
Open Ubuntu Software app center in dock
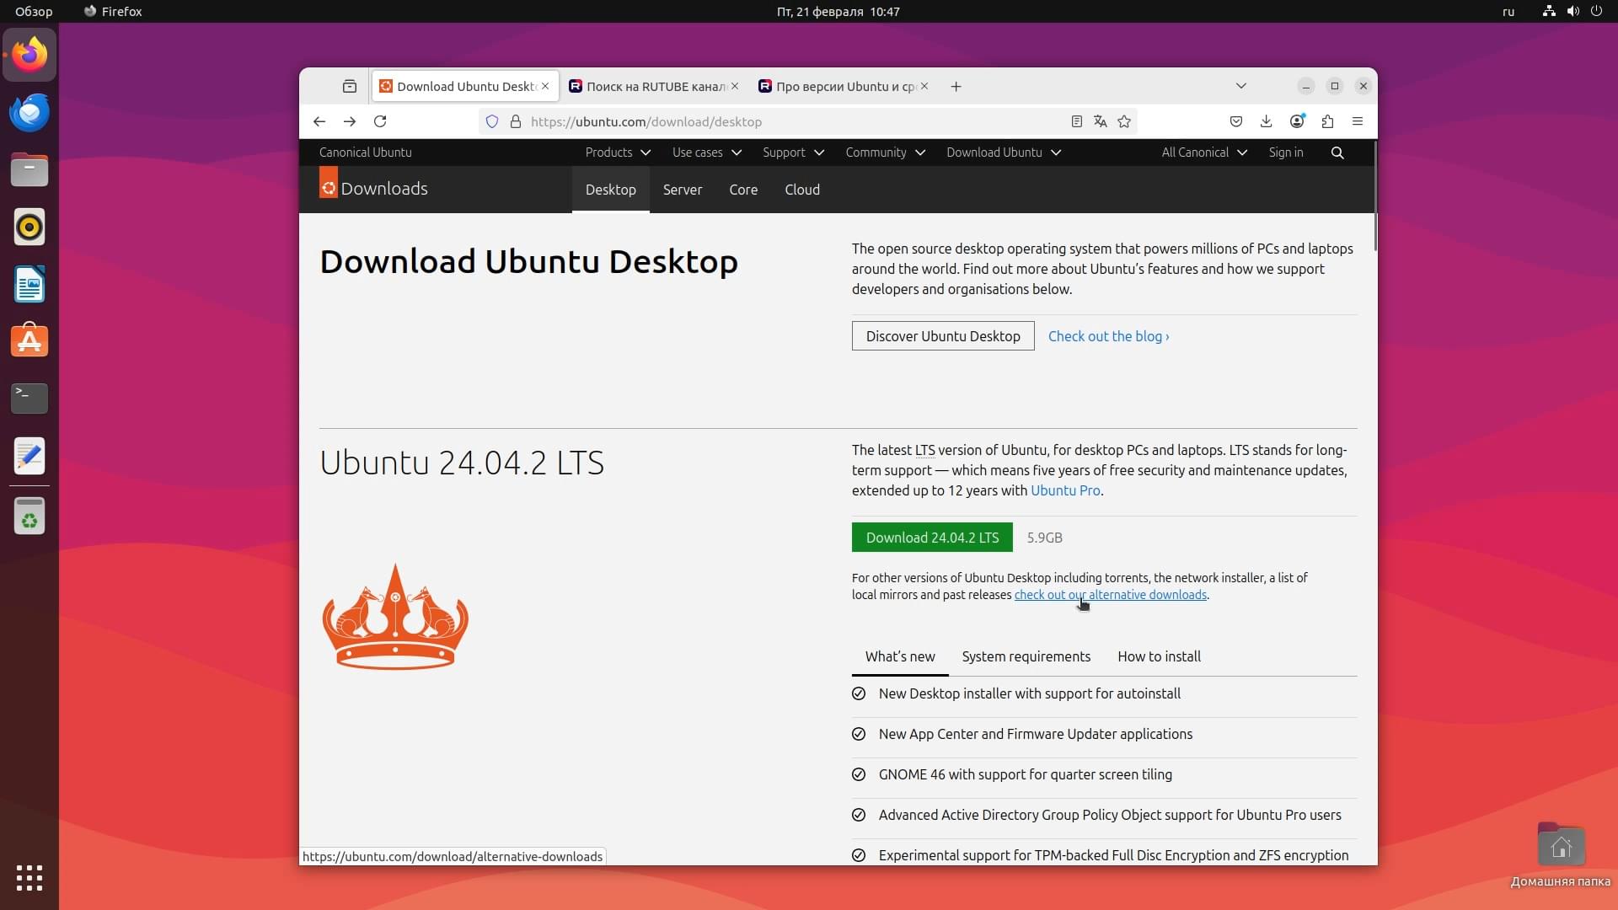pyautogui.click(x=29, y=341)
